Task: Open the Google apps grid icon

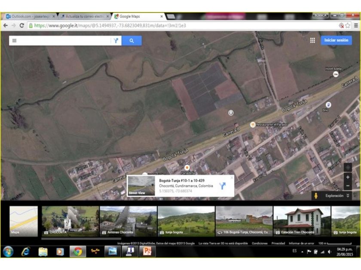Action: (x=312, y=40)
